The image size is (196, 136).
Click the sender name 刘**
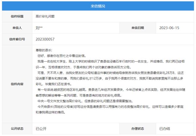click(39, 28)
